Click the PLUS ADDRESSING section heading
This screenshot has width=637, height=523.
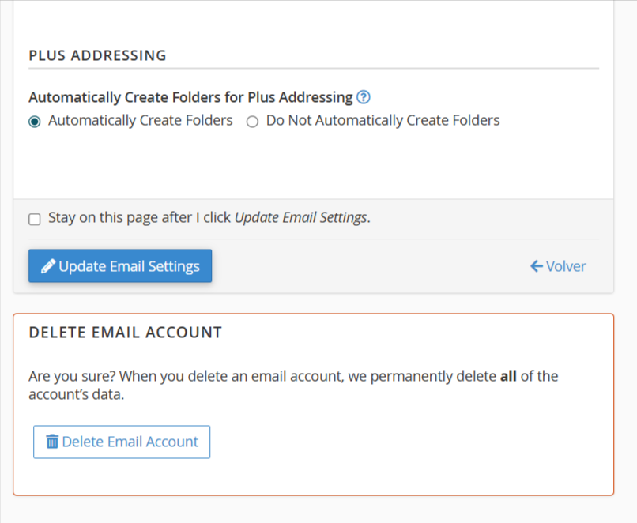click(x=97, y=55)
